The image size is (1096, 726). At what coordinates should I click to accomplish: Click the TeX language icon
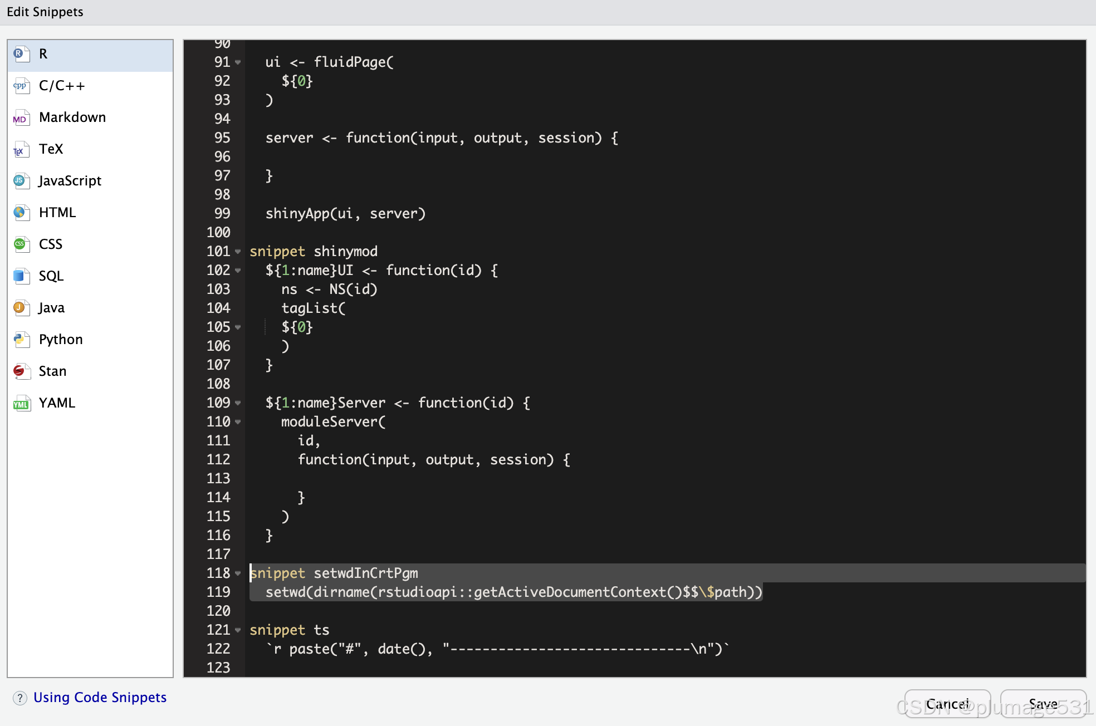[21, 149]
